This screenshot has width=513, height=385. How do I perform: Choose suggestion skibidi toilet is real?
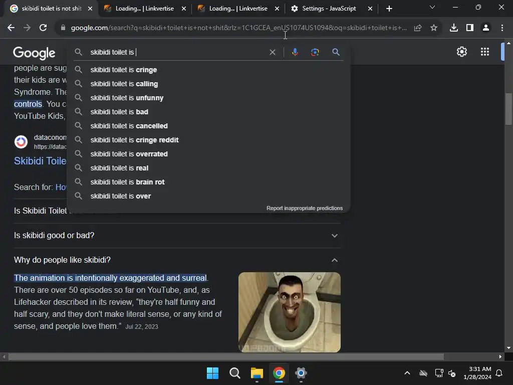tap(208, 168)
